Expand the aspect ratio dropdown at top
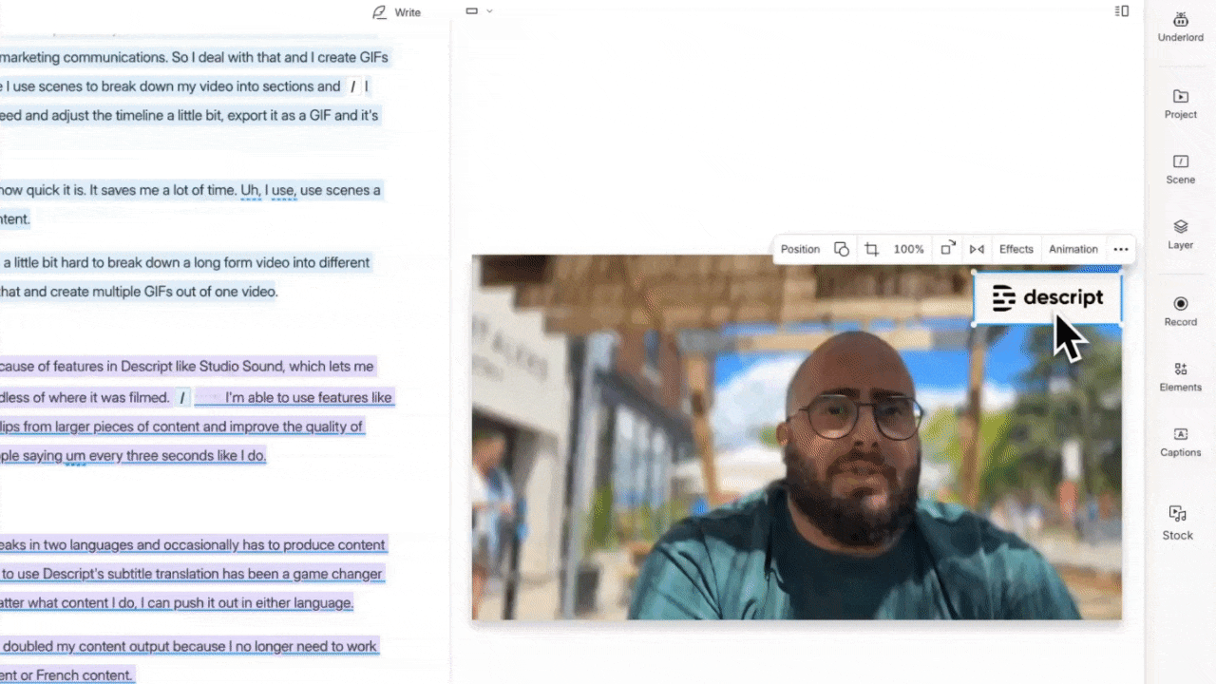This screenshot has height=684, width=1216. click(x=479, y=11)
